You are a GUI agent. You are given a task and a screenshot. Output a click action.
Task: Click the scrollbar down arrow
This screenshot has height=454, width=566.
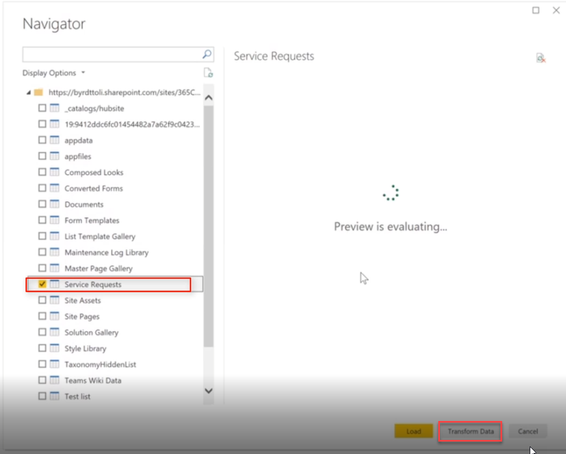coord(209,391)
